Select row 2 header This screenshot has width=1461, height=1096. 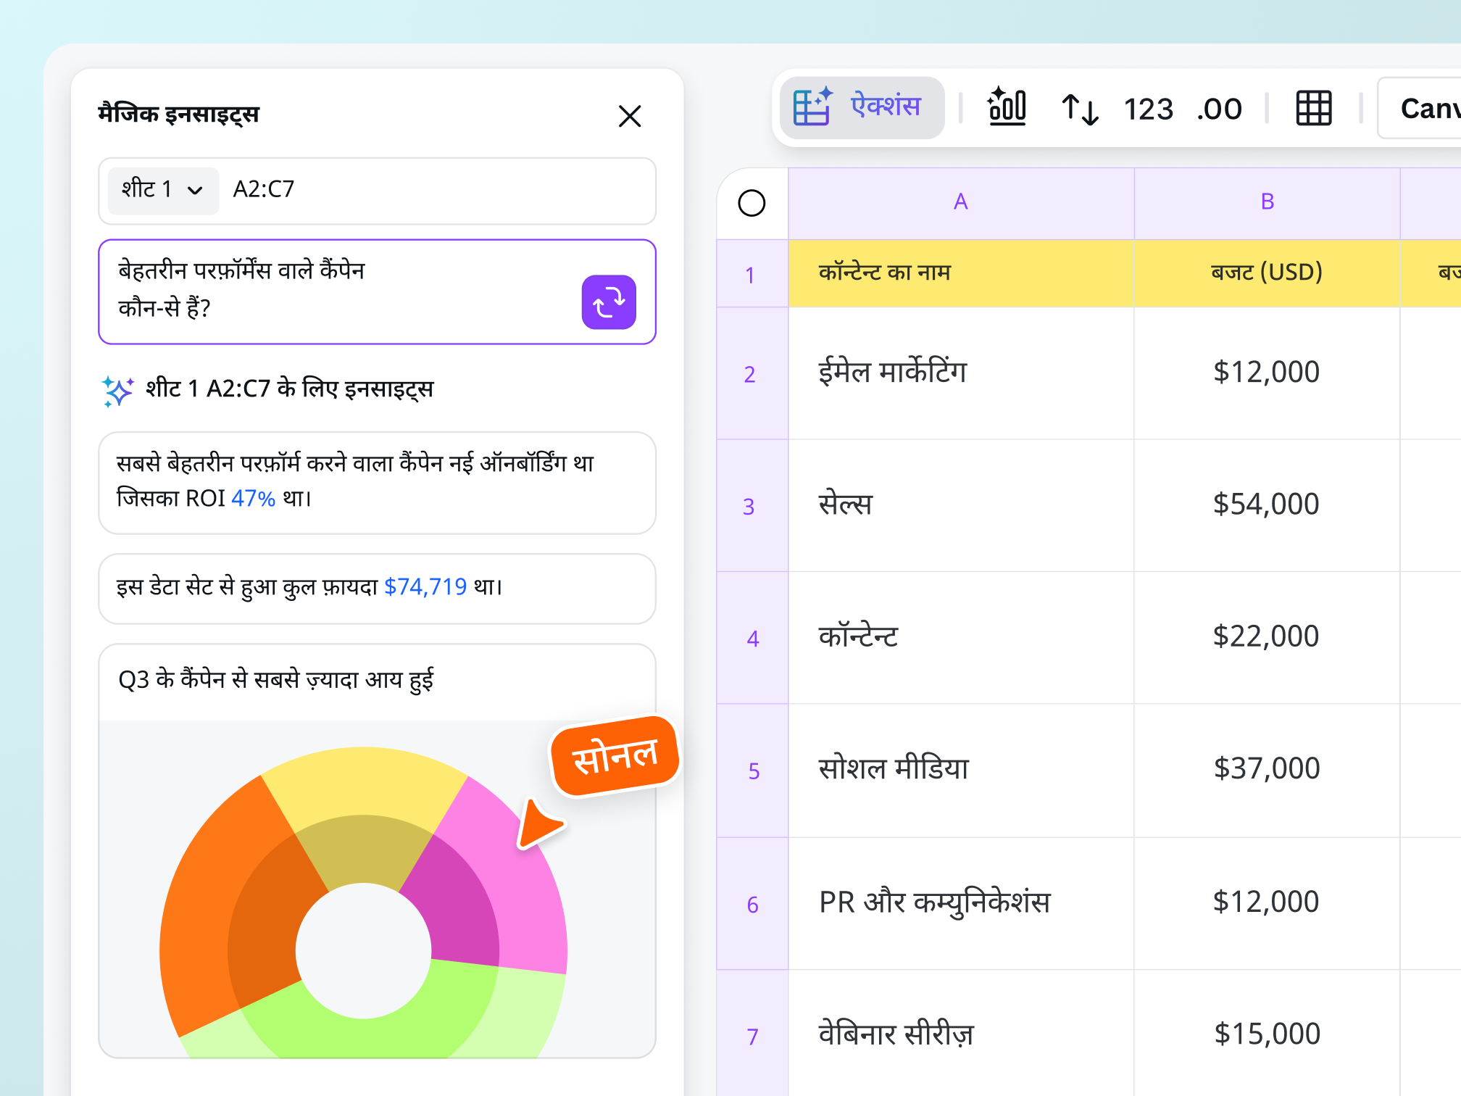(x=752, y=373)
